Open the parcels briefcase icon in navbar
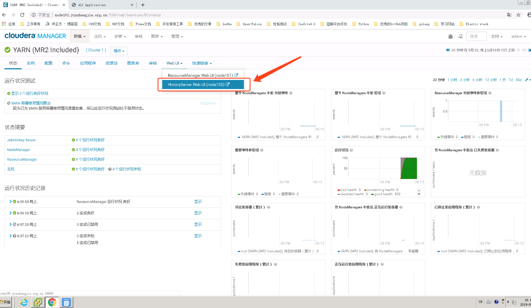This screenshot has height=308, width=531. click(x=451, y=36)
